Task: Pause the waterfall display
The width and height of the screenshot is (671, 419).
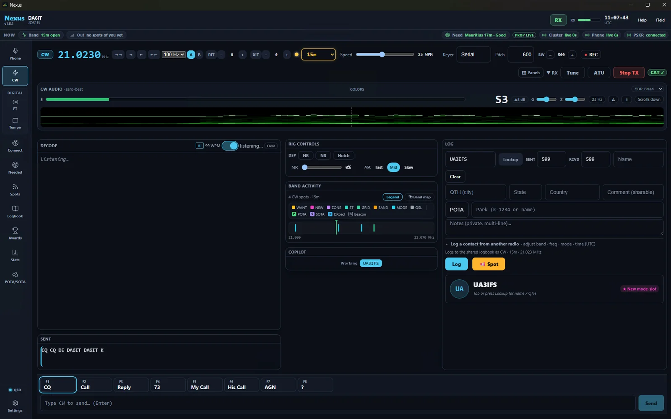Action: 627,99
